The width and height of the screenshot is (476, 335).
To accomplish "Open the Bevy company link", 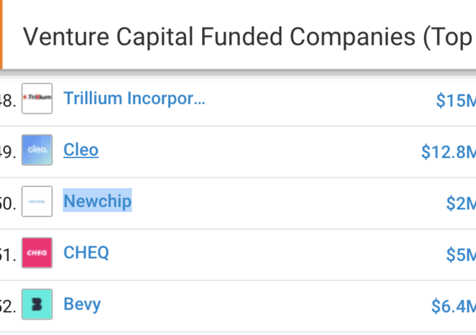I will [x=82, y=304].
